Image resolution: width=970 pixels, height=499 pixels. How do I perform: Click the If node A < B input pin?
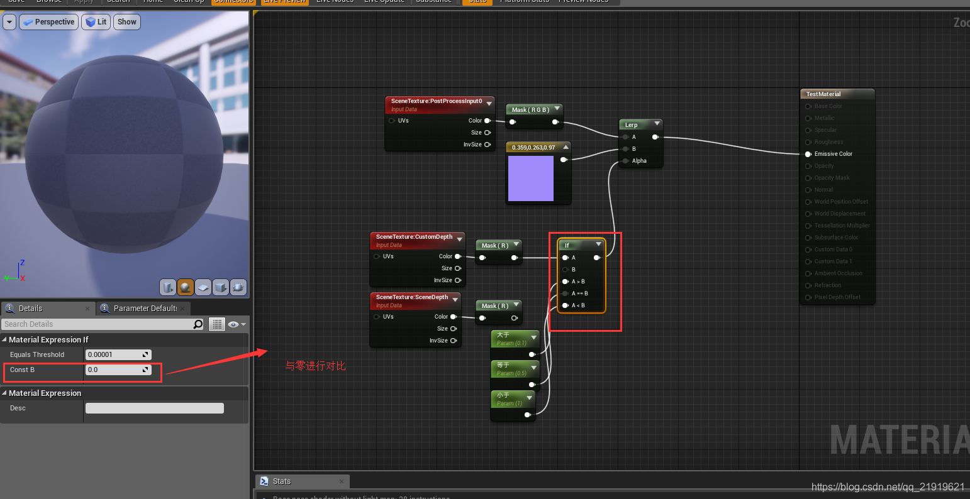(566, 305)
